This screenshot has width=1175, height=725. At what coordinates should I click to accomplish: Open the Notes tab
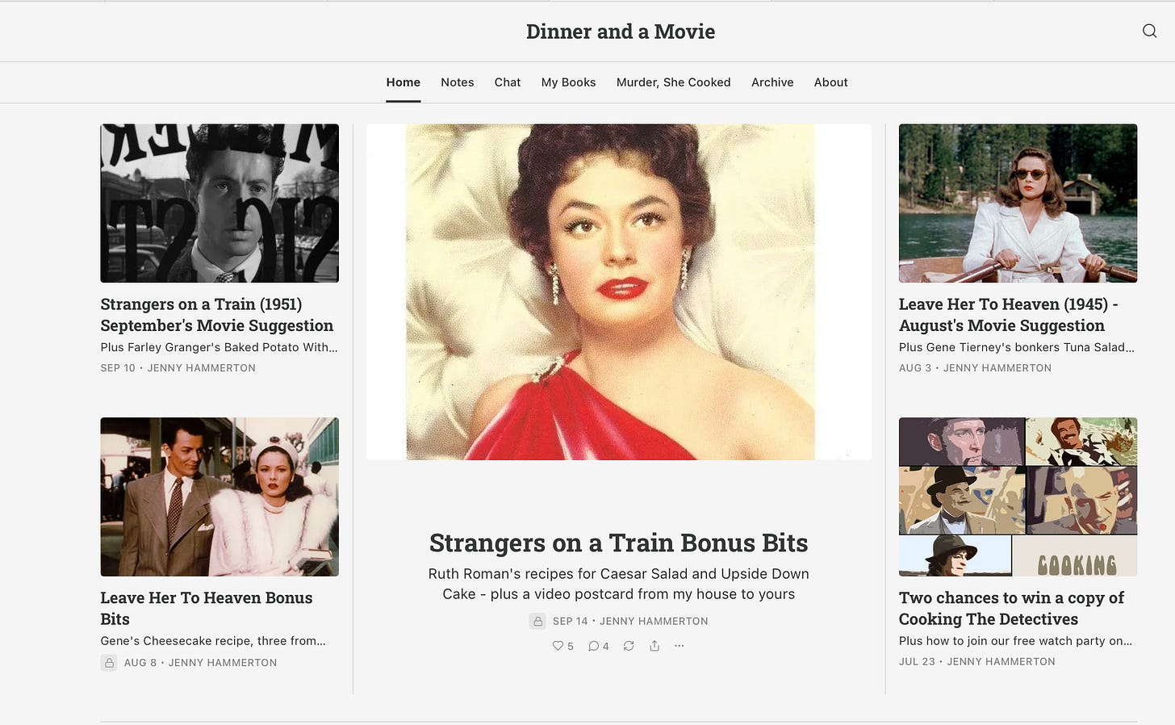458,82
